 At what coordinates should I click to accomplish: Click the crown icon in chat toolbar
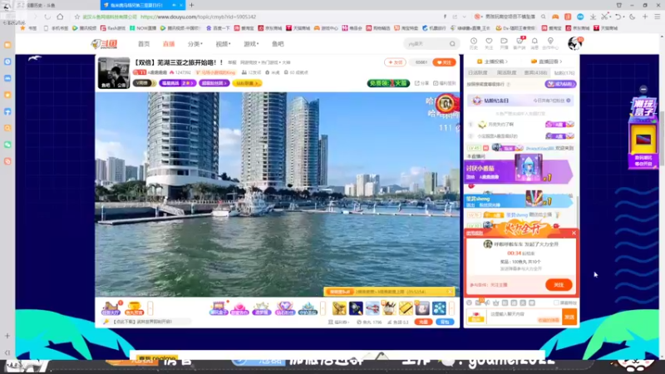coord(495,303)
